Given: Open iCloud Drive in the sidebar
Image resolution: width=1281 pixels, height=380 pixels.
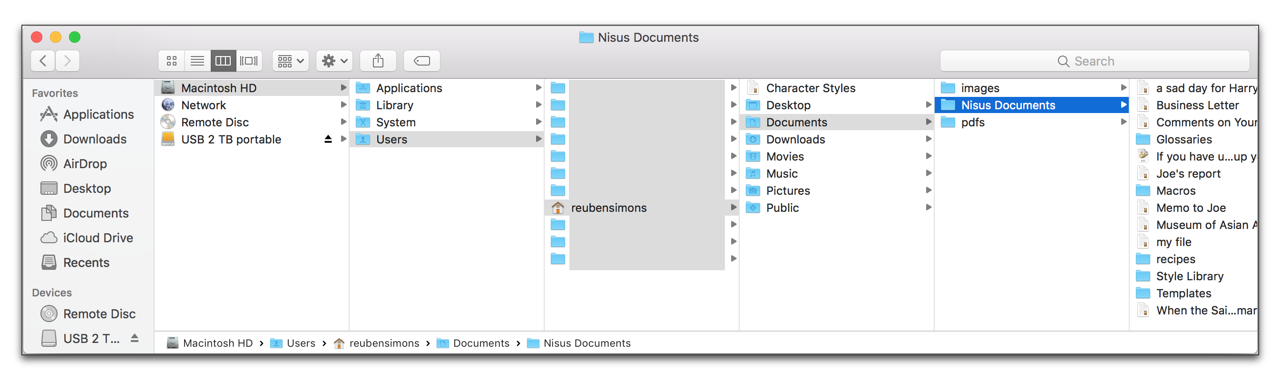Looking at the screenshot, I should [x=98, y=238].
